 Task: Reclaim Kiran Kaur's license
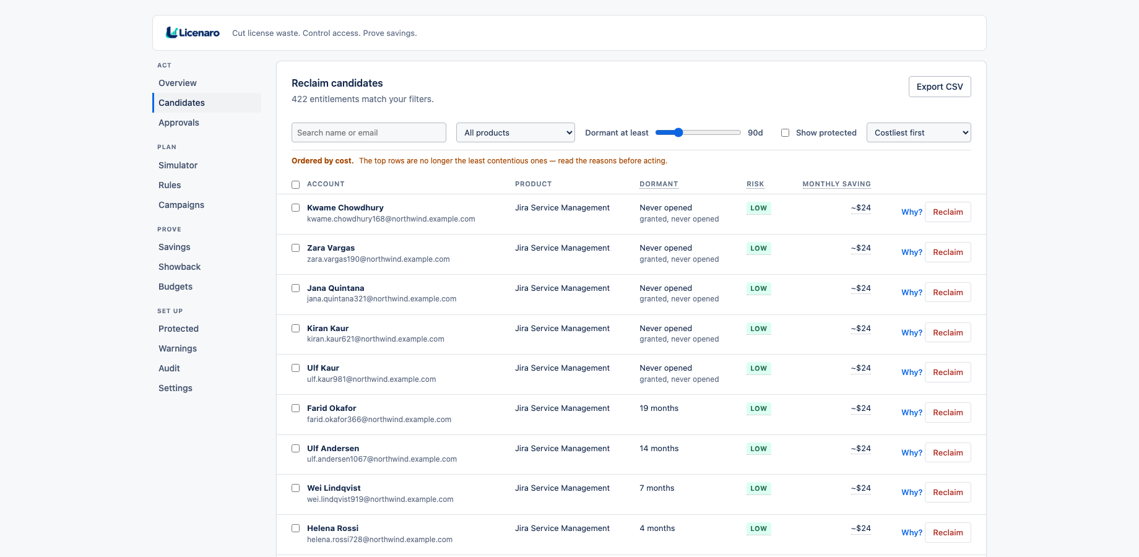pos(948,332)
